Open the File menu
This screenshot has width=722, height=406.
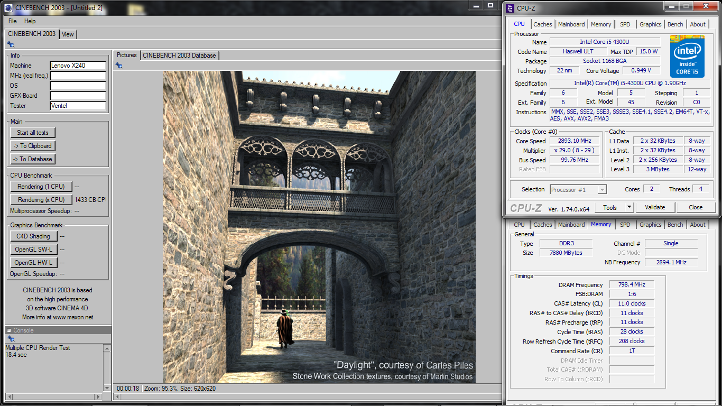point(13,21)
